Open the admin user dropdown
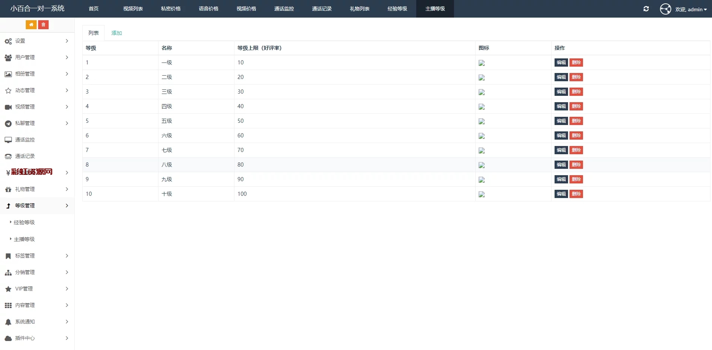The height and width of the screenshot is (350, 712). pyautogui.click(x=691, y=9)
